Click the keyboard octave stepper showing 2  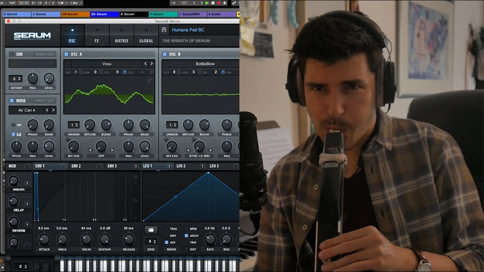coord(22,266)
